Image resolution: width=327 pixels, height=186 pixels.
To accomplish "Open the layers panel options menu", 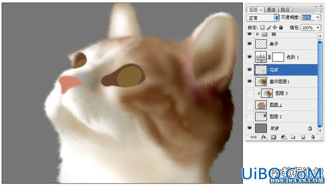I will point(319,11).
